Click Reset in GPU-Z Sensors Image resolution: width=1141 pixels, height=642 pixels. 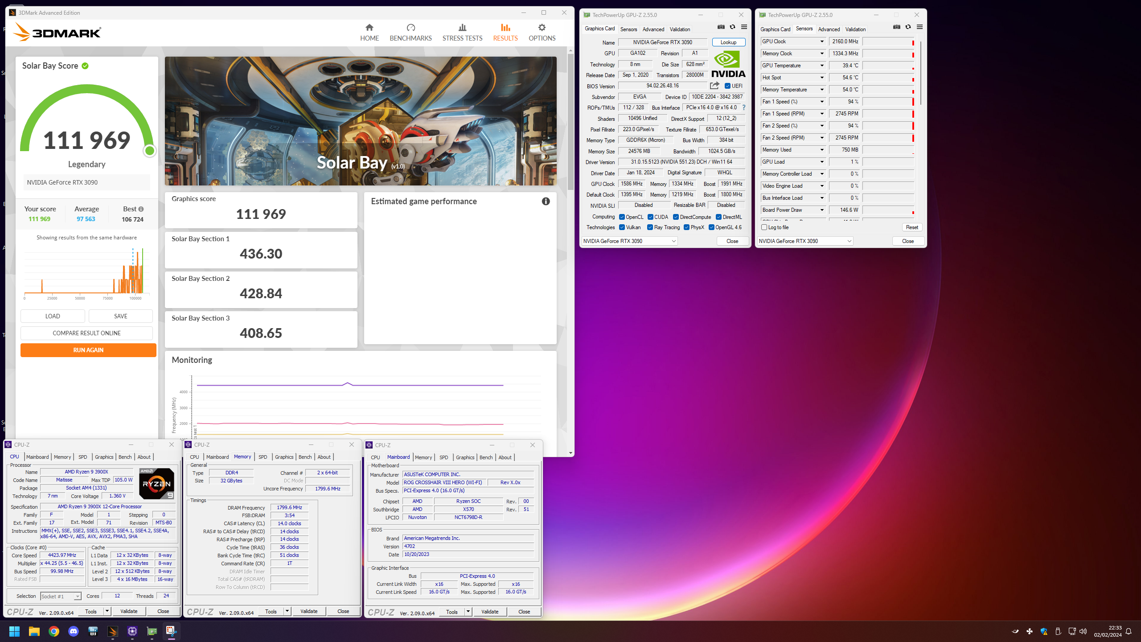(x=912, y=227)
